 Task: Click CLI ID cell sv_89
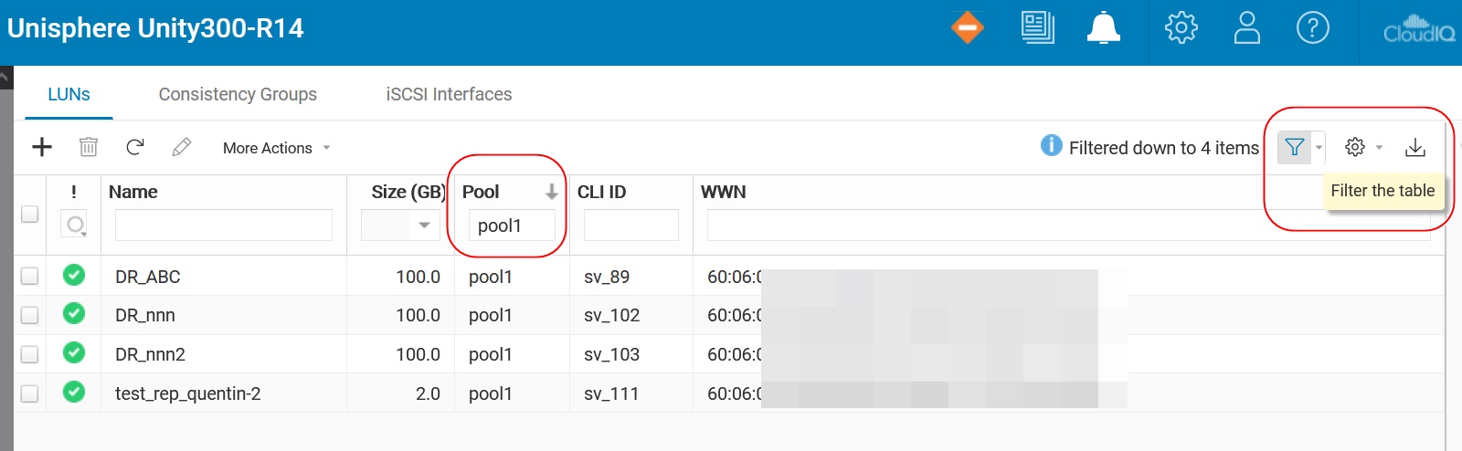[607, 277]
